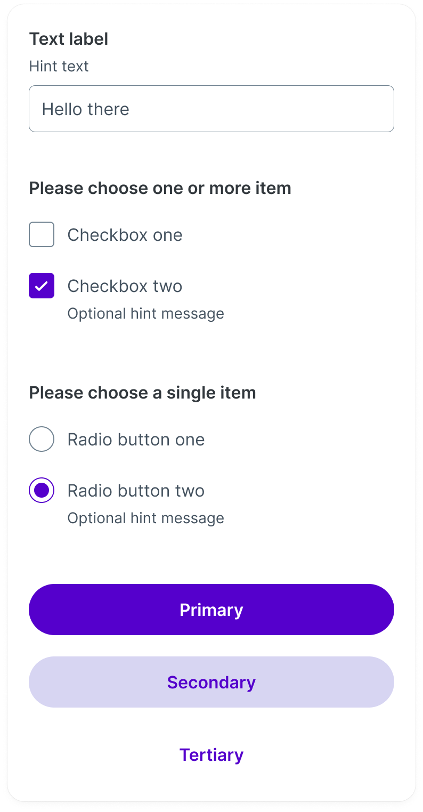Click the "Checkbox two" label text
This screenshot has height=812, width=423.
(x=125, y=286)
